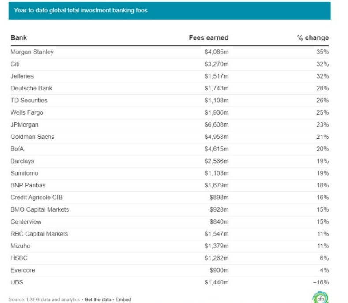This screenshot has height=303, width=348.
Task: Select BofA's 20% change value
Action: [x=322, y=149]
